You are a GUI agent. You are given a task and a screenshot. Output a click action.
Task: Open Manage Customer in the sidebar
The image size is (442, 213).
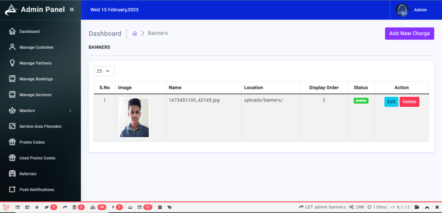(x=36, y=47)
